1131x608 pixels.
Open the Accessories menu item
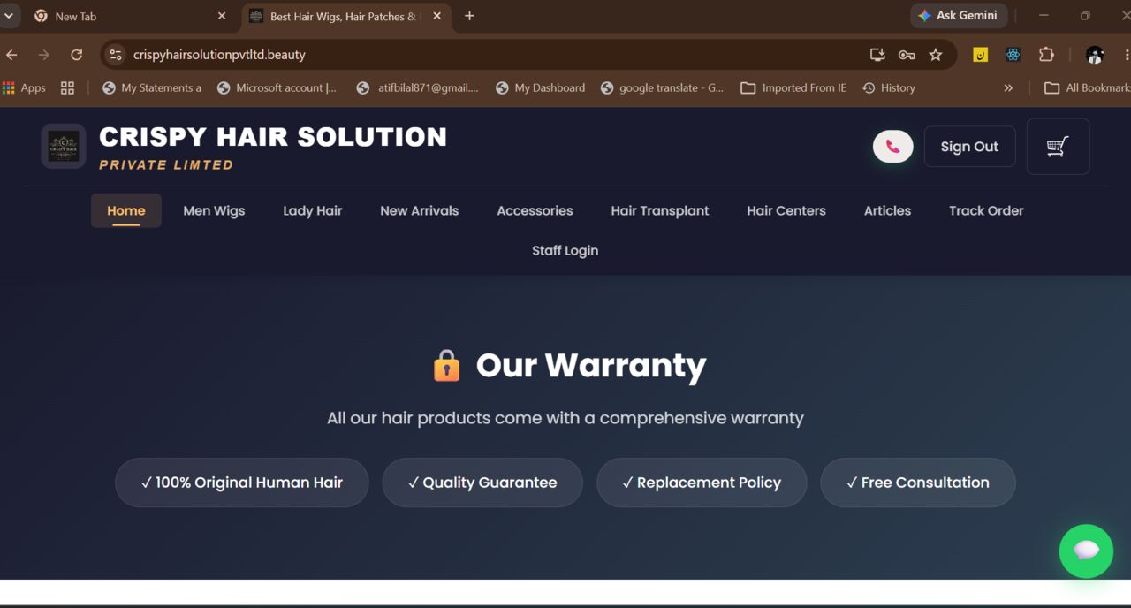click(x=535, y=210)
